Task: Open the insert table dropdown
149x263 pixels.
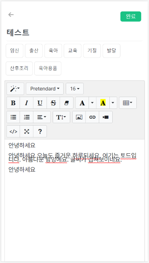Action: tap(128, 103)
